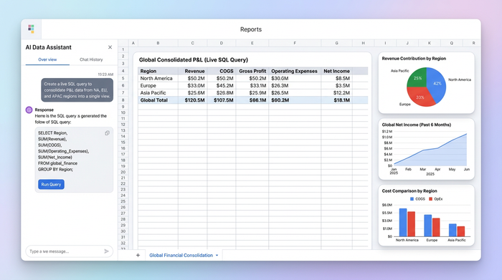This screenshot has height=280, width=502.
Task: Run the generated SQL query
Action: tap(51, 185)
